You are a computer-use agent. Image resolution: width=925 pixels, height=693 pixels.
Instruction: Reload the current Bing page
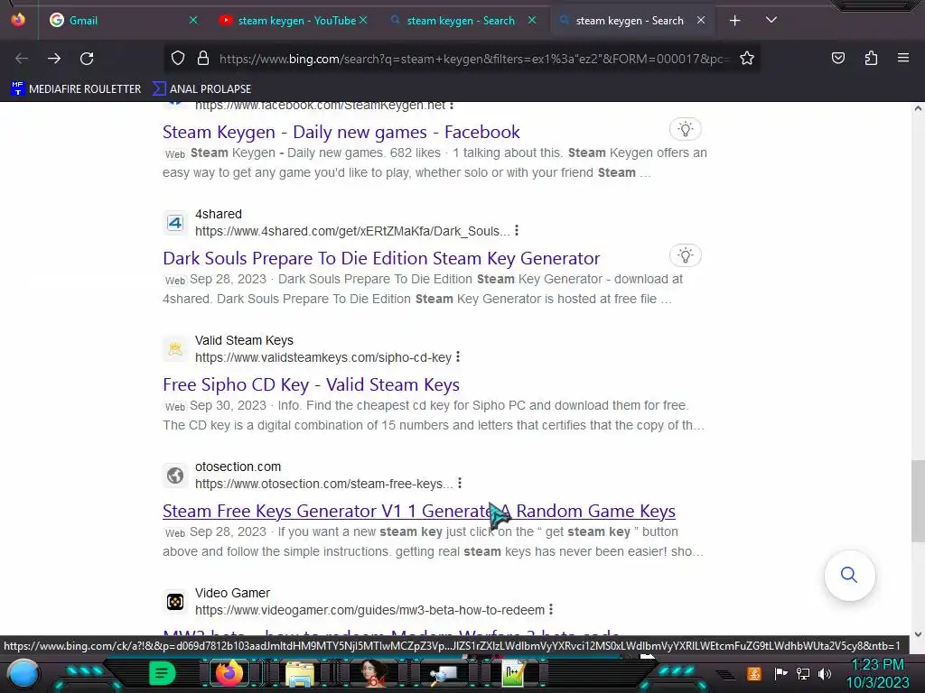(x=87, y=59)
